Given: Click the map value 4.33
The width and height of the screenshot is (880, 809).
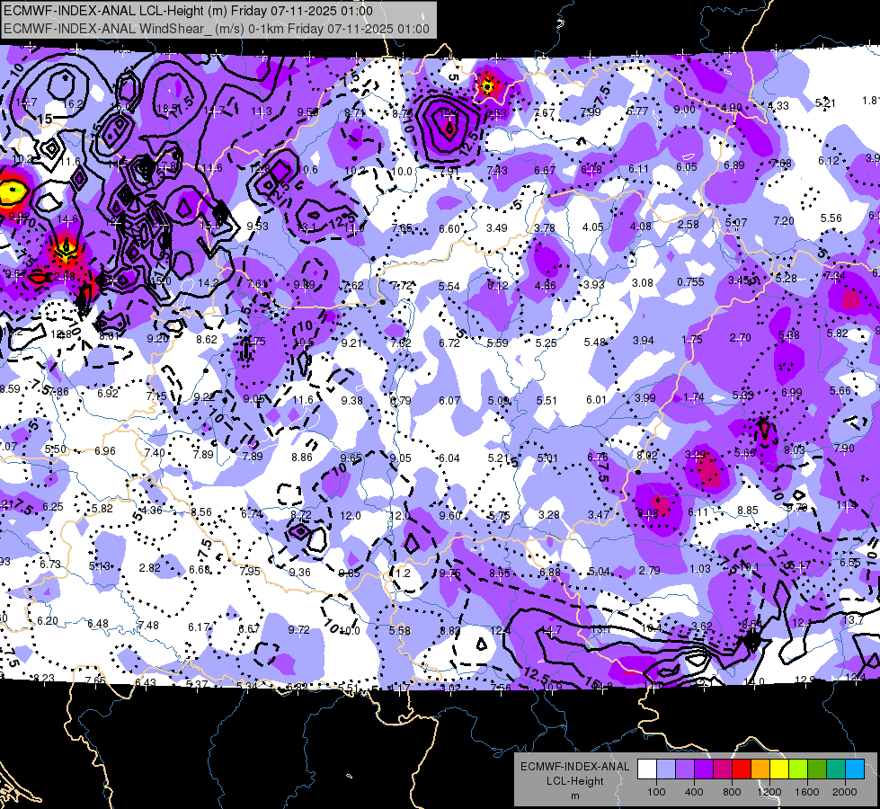Looking at the screenshot, I should (x=778, y=105).
